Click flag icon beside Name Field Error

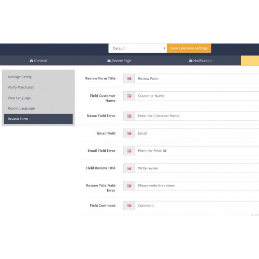tap(129, 116)
